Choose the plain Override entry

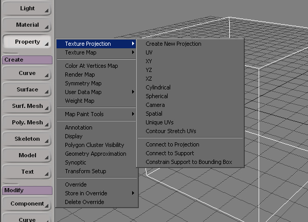tap(97, 184)
